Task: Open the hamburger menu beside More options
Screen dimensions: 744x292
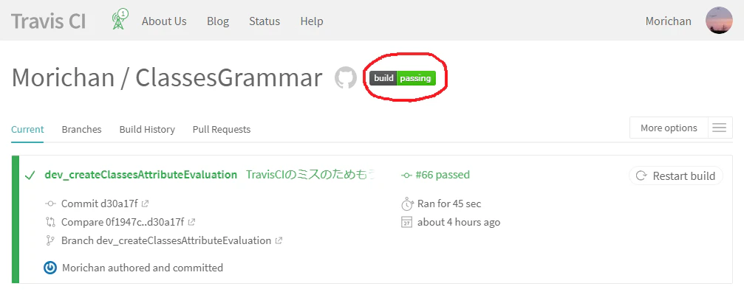Action: 720,128
